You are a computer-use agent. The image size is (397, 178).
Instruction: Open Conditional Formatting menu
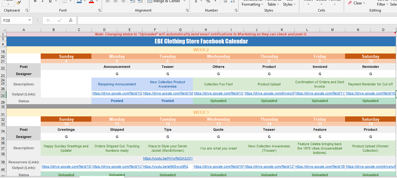point(253,3)
